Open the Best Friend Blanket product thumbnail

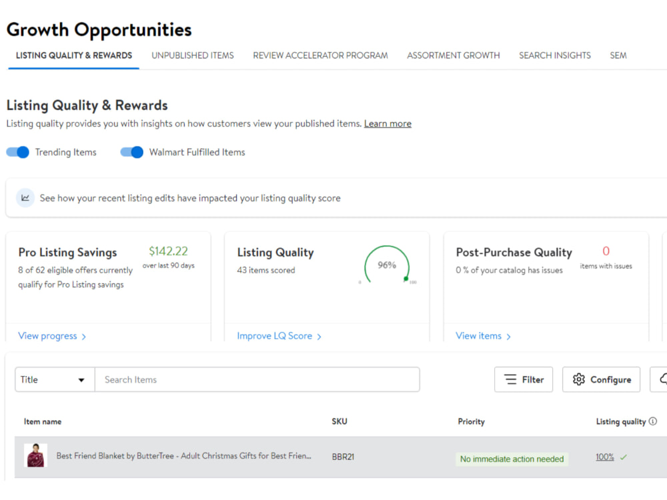tap(35, 455)
